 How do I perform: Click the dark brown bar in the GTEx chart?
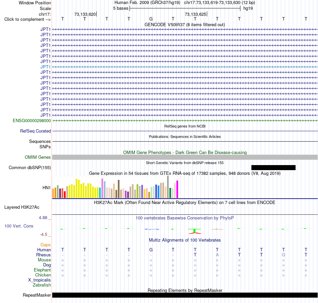[x=118, y=189]
